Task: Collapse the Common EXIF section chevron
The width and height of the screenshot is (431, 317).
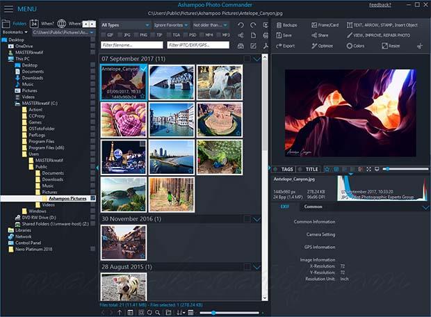Action: (425, 207)
